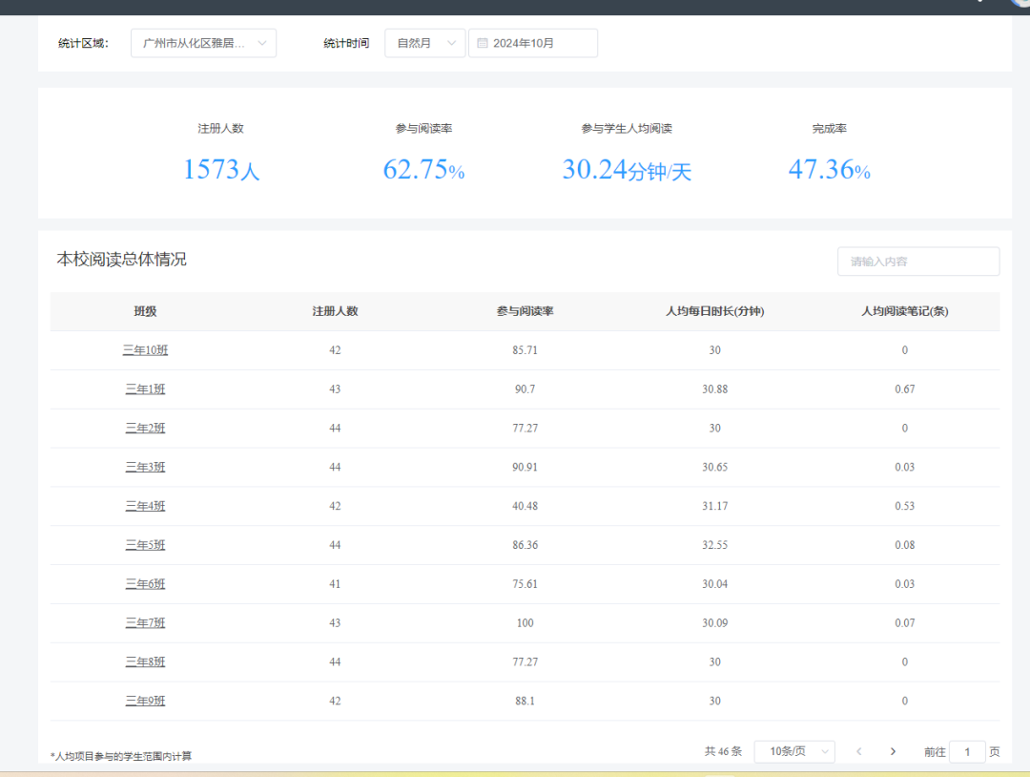Open the 三年6班 class link
Screen dimensions: 1030x777
(x=145, y=584)
